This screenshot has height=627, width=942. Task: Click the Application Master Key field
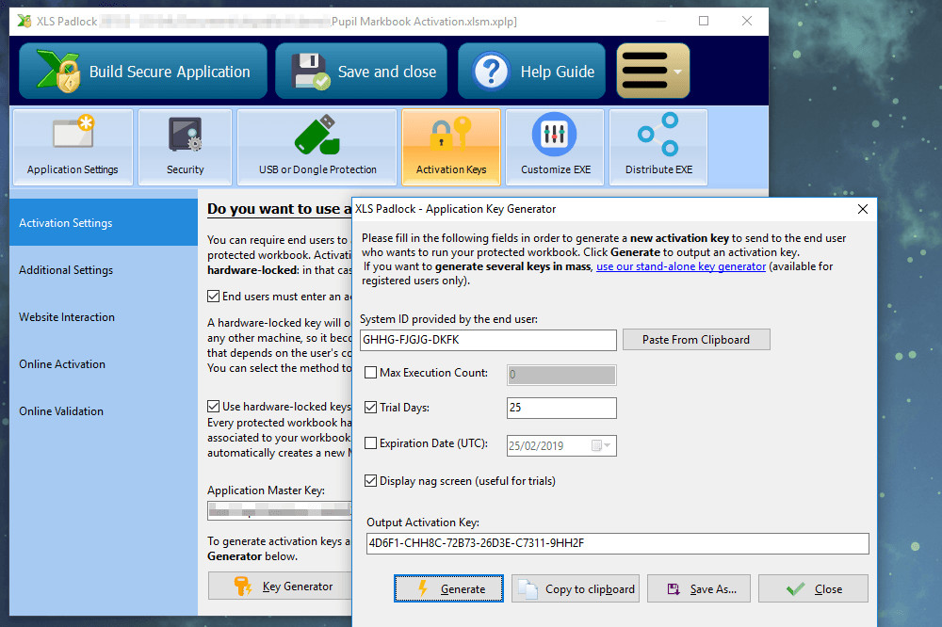280,511
